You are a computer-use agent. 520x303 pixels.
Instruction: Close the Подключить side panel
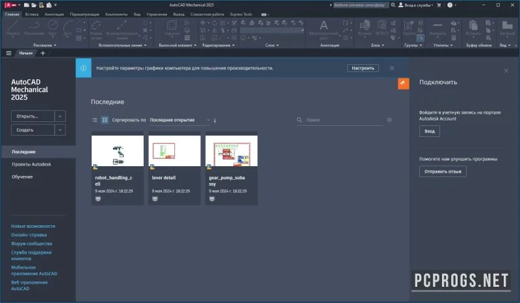506,71
